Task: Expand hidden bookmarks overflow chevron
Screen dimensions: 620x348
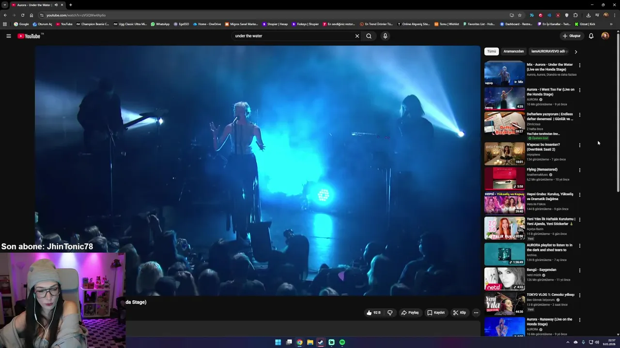Action: [611, 24]
